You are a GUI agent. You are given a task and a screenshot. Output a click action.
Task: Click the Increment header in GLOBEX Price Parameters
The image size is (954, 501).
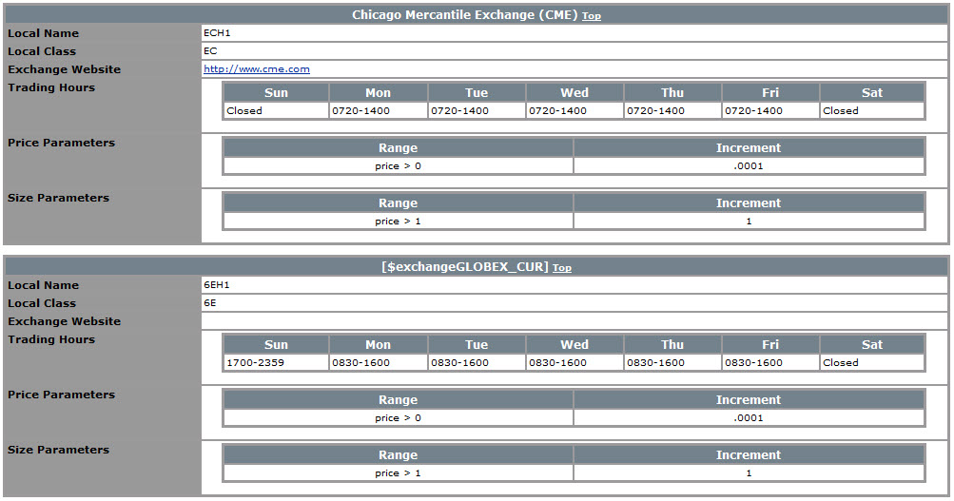click(x=749, y=399)
